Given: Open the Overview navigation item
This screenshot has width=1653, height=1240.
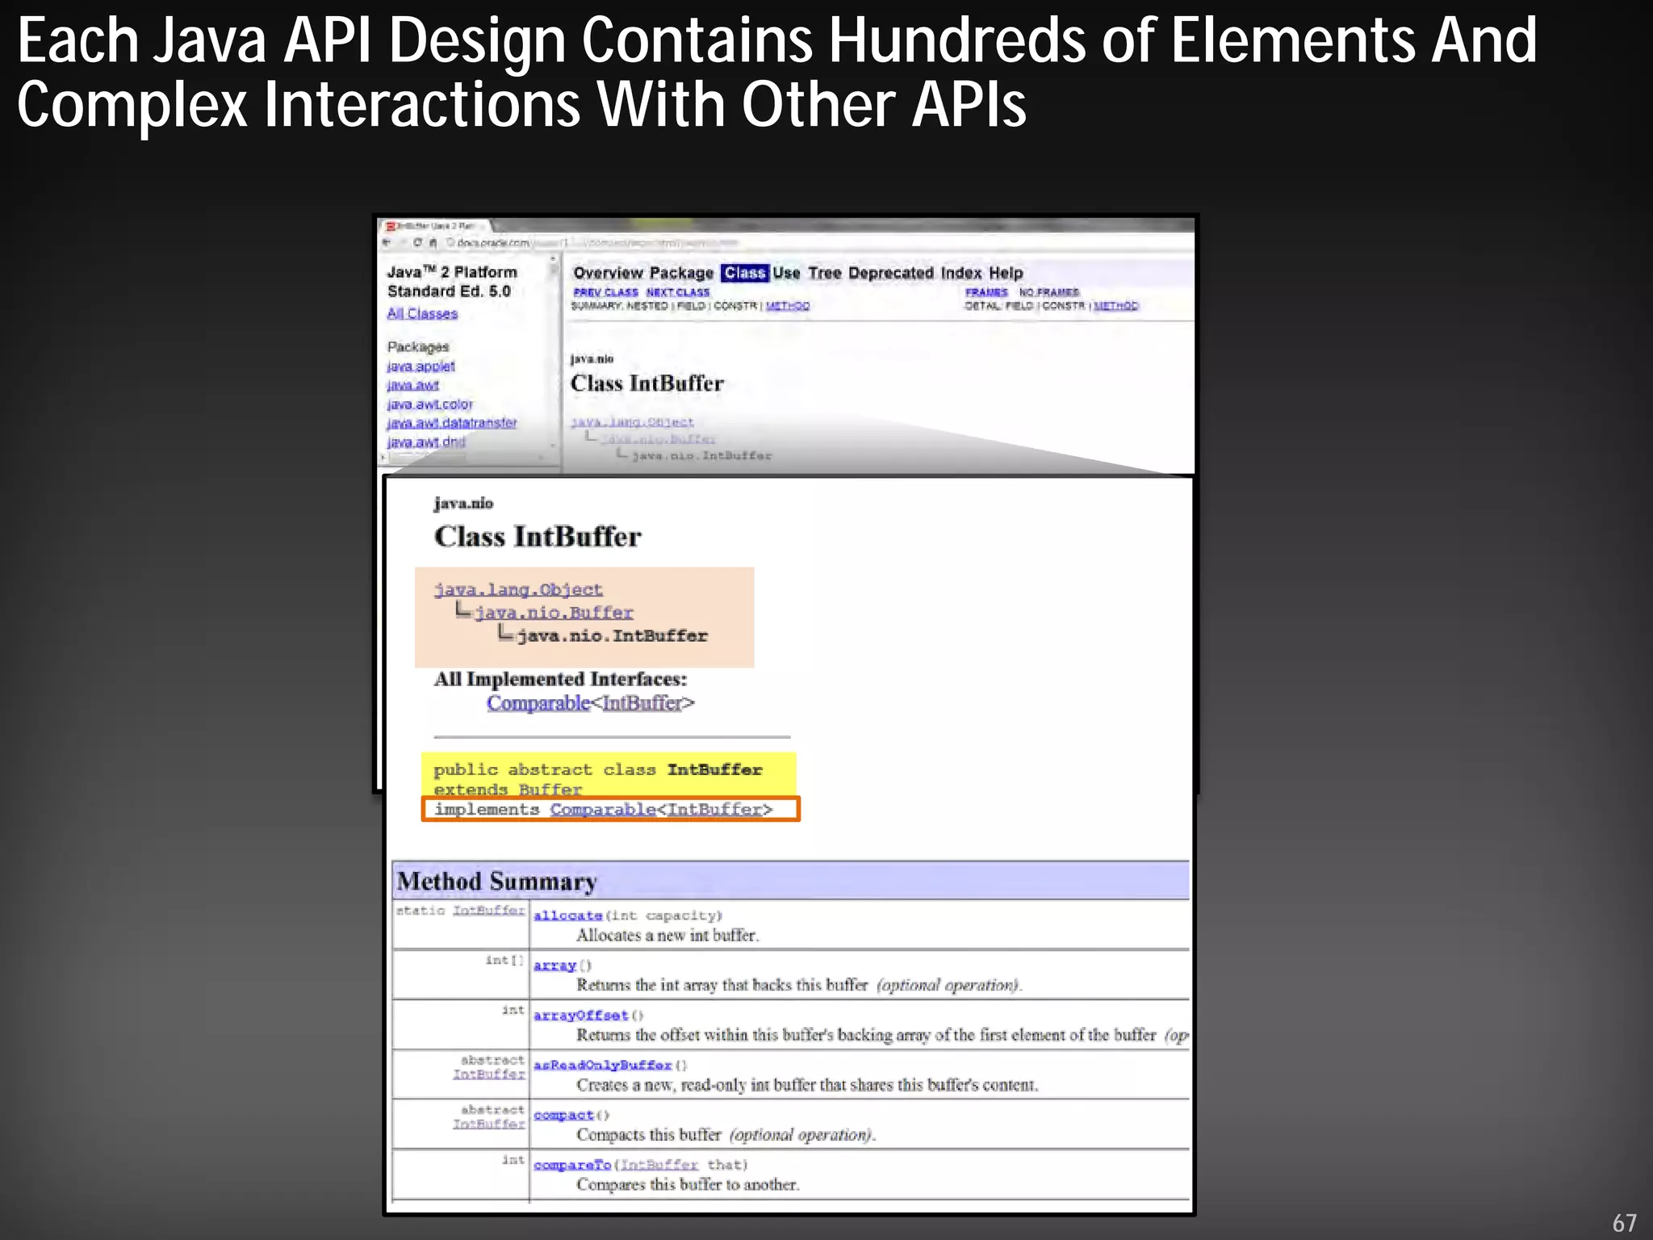Looking at the screenshot, I should click(608, 273).
